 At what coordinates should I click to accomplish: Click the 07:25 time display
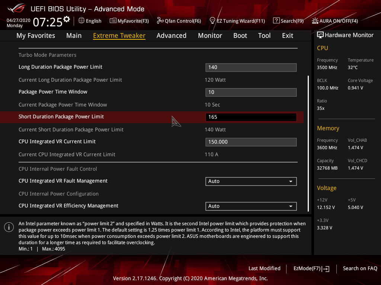point(48,22)
